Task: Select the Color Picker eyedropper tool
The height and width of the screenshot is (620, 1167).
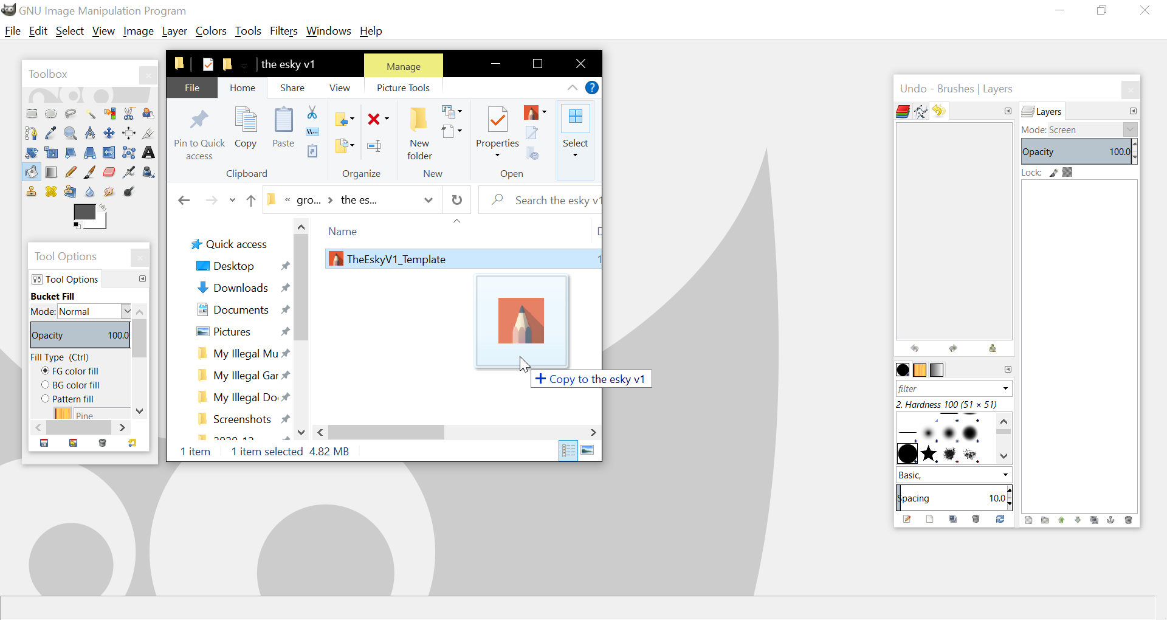Action: 51,133
